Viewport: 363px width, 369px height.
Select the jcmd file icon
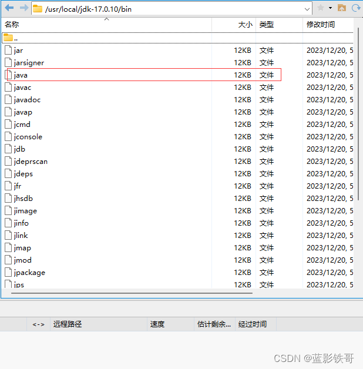[8, 124]
